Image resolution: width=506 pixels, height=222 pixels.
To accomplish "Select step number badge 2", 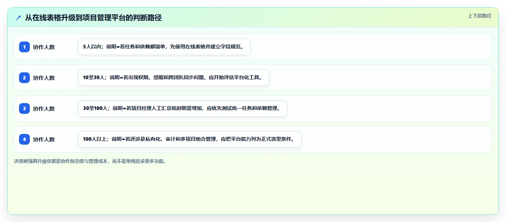I will point(24,78).
